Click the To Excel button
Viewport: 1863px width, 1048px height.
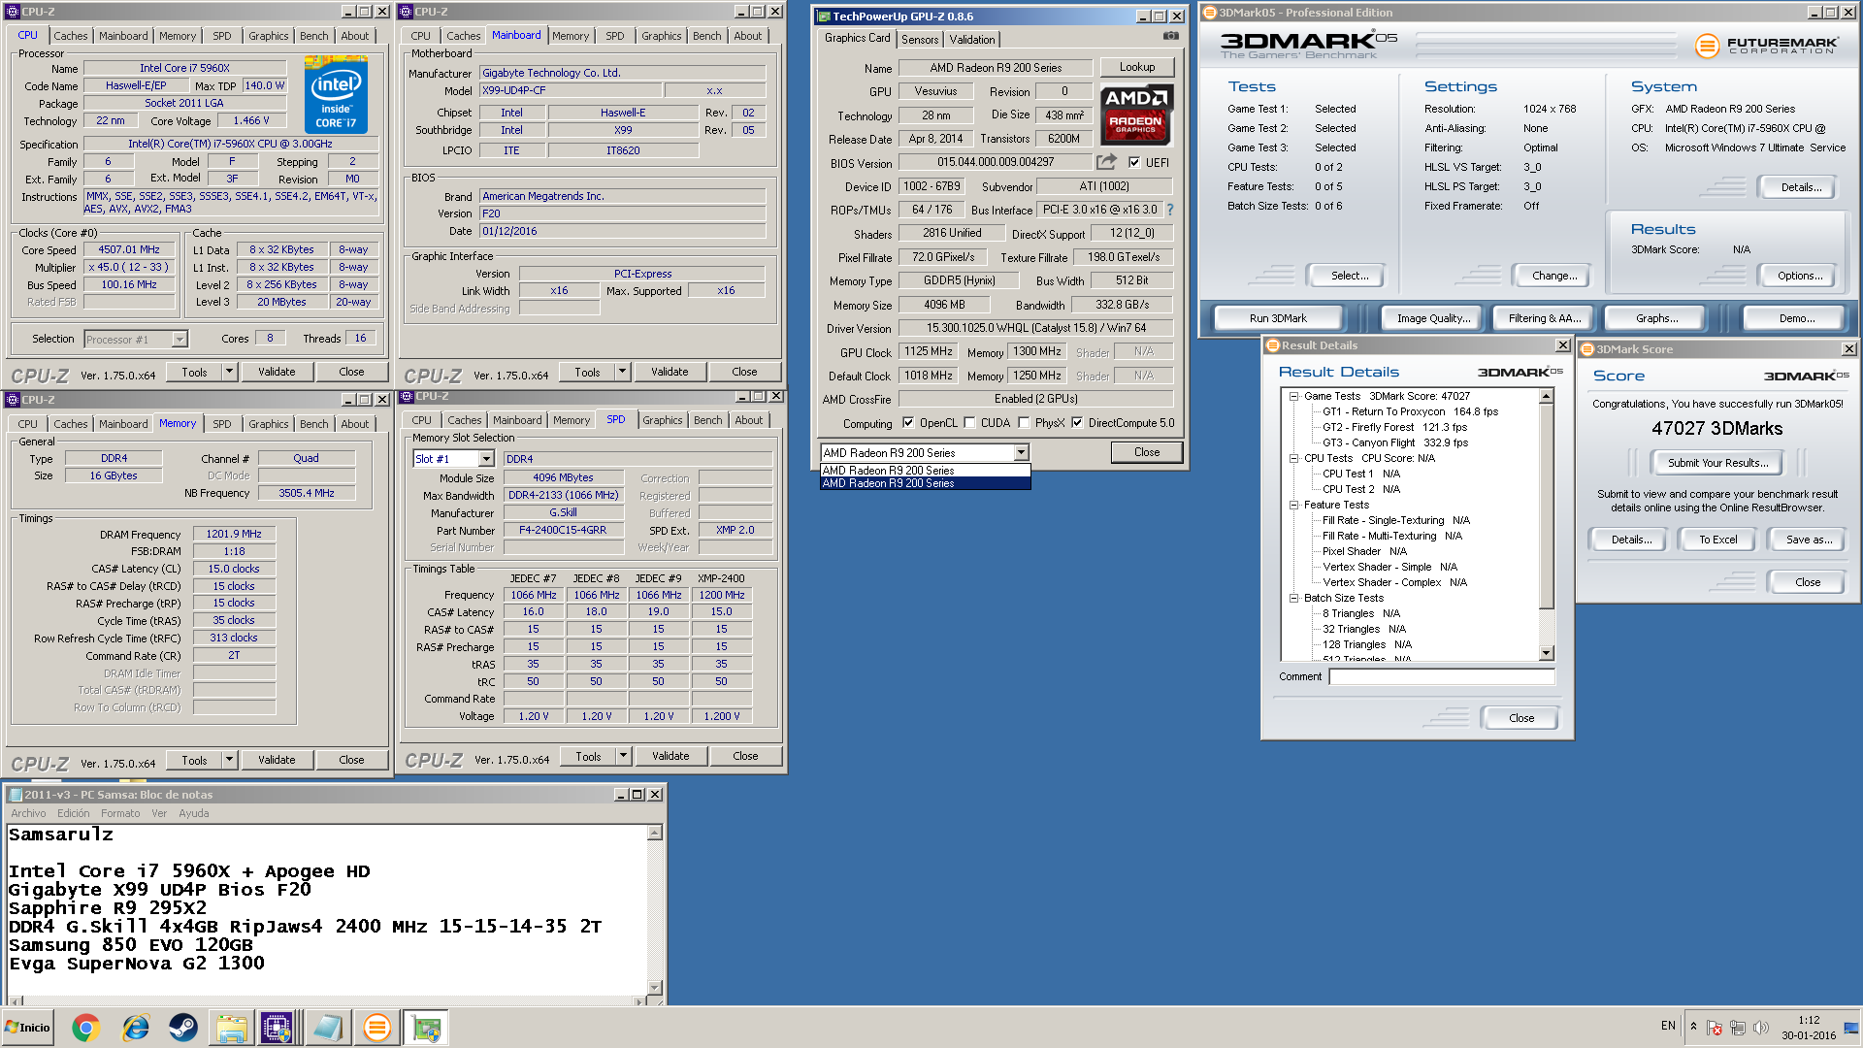click(1717, 540)
